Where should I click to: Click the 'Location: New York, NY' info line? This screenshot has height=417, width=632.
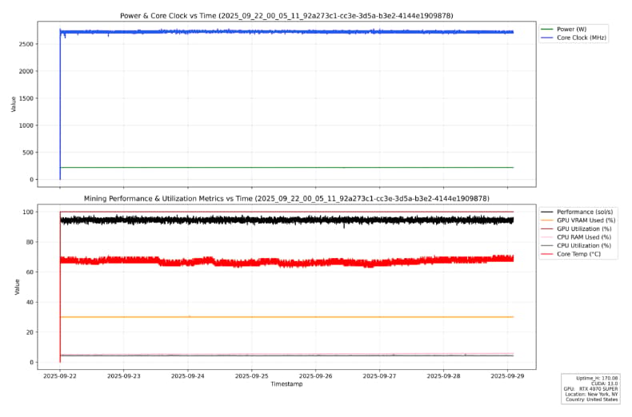[x=592, y=394]
